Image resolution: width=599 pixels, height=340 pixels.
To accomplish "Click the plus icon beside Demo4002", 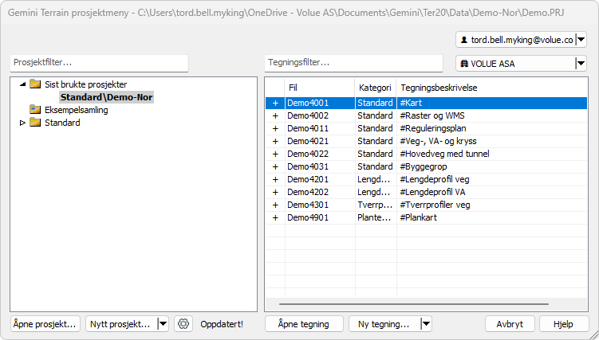I will point(275,115).
